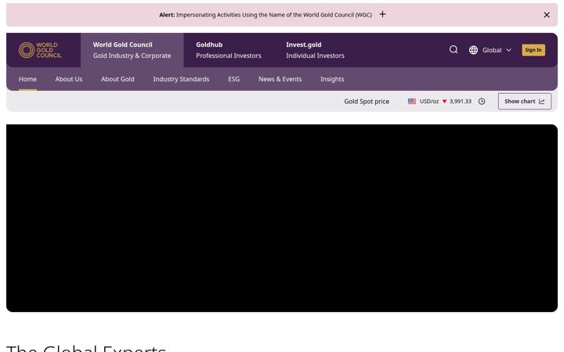Open the Insights menu

pos(332,79)
